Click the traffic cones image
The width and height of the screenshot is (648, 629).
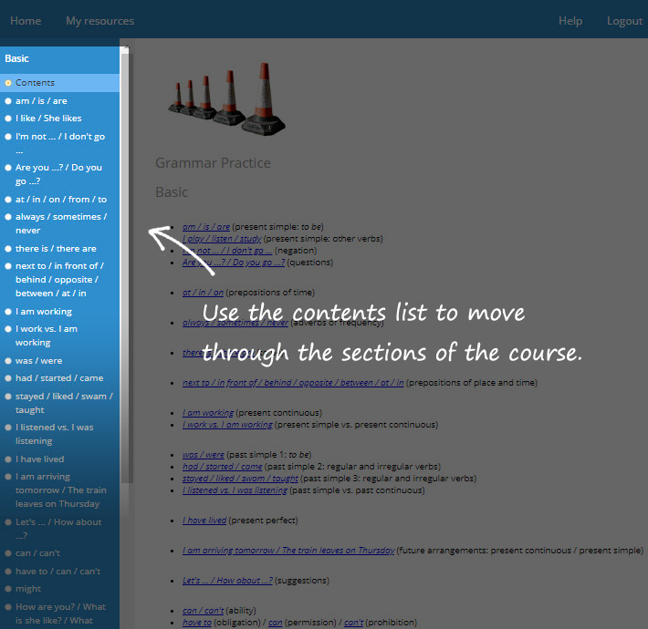220,101
